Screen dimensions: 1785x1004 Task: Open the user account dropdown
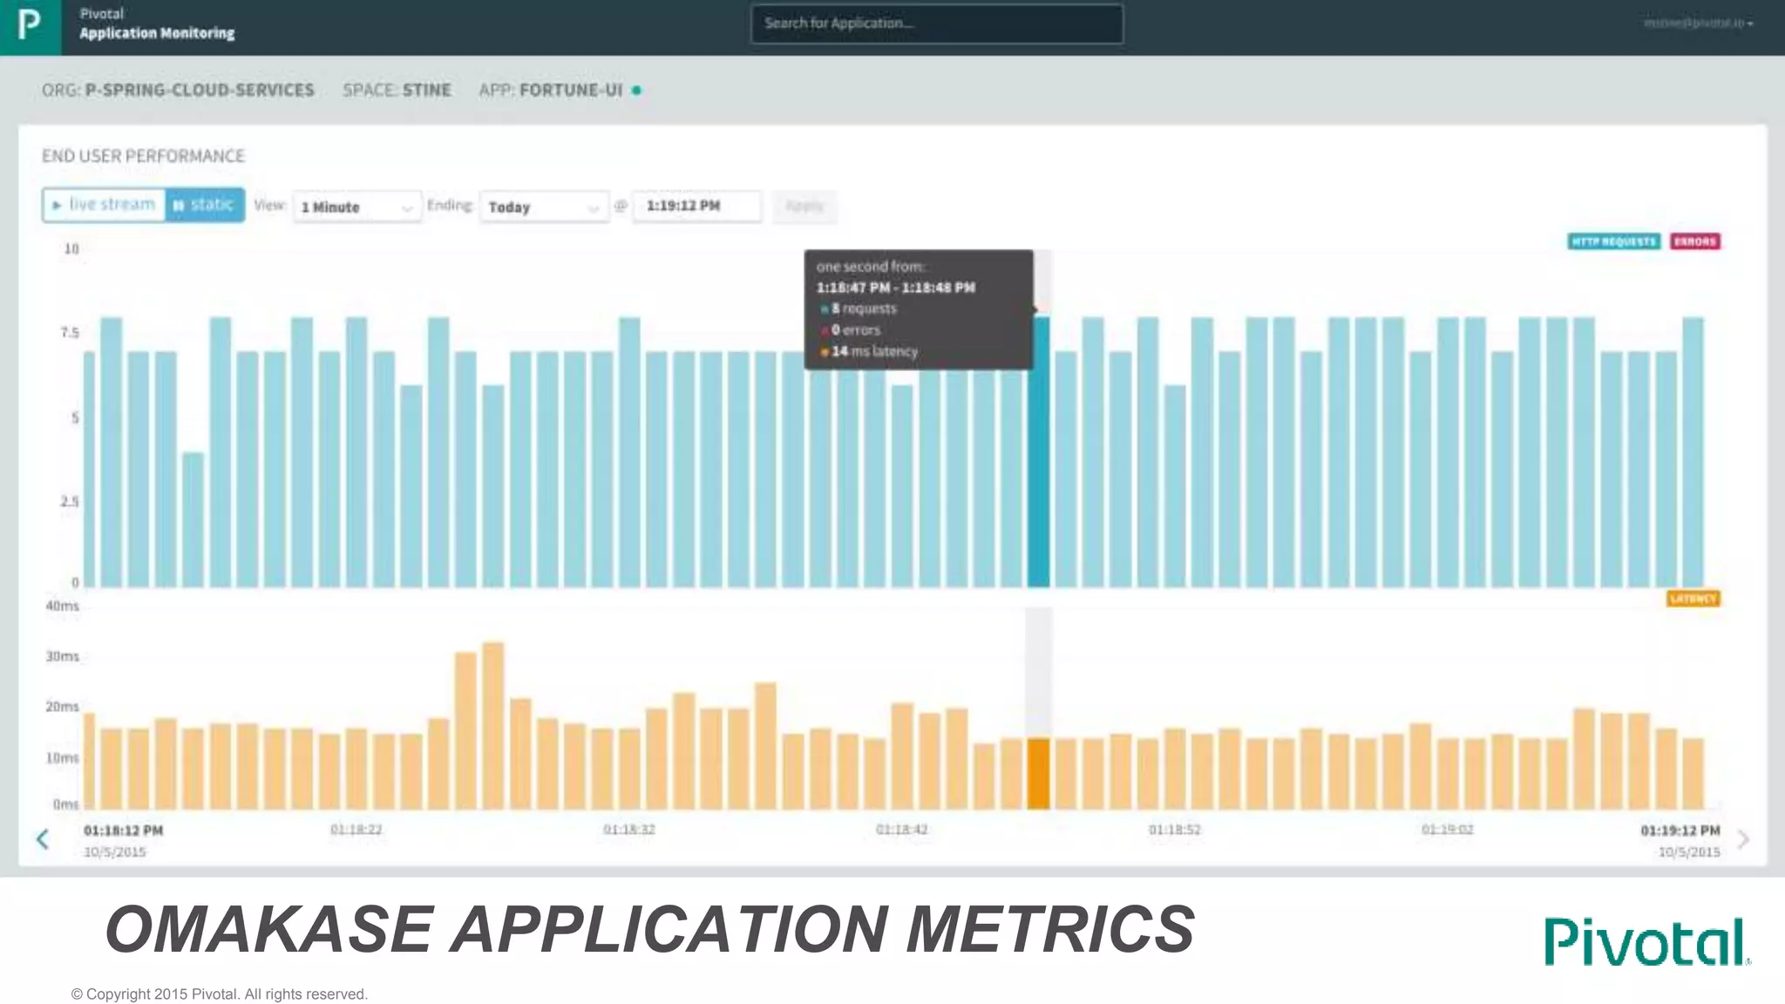[1698, 23]
